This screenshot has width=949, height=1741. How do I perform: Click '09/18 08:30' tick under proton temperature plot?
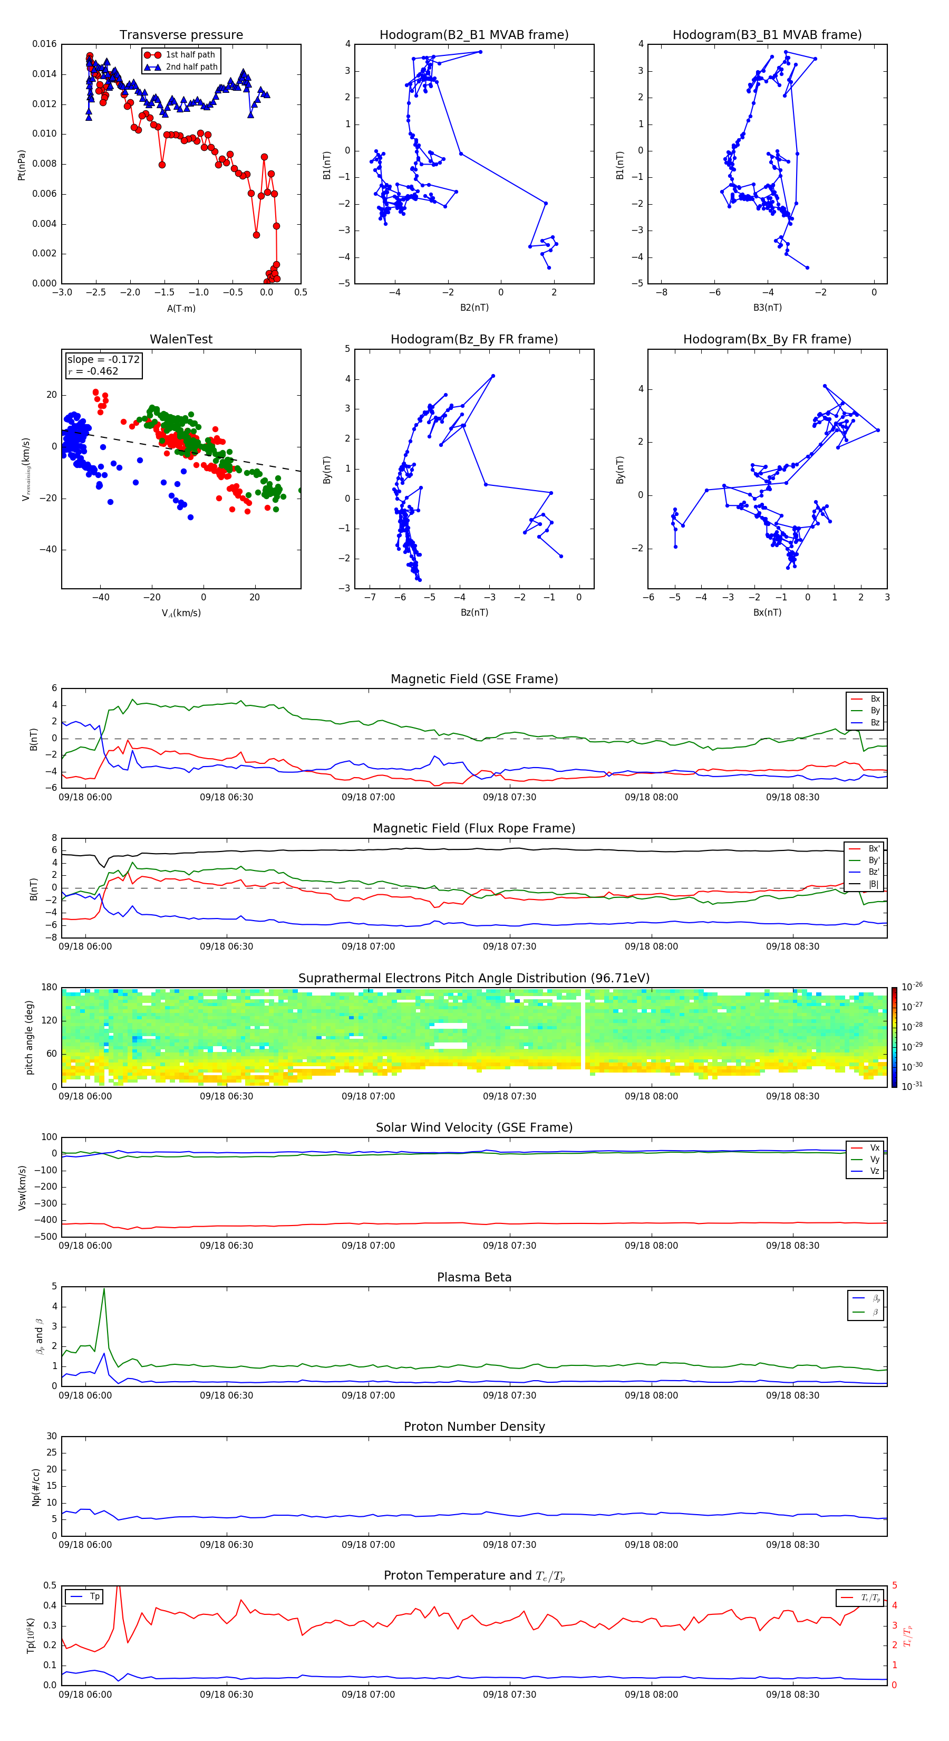[792, 1695]
